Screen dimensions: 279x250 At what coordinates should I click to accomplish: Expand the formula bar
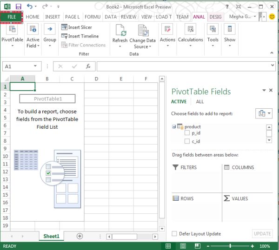pos(272,65)
